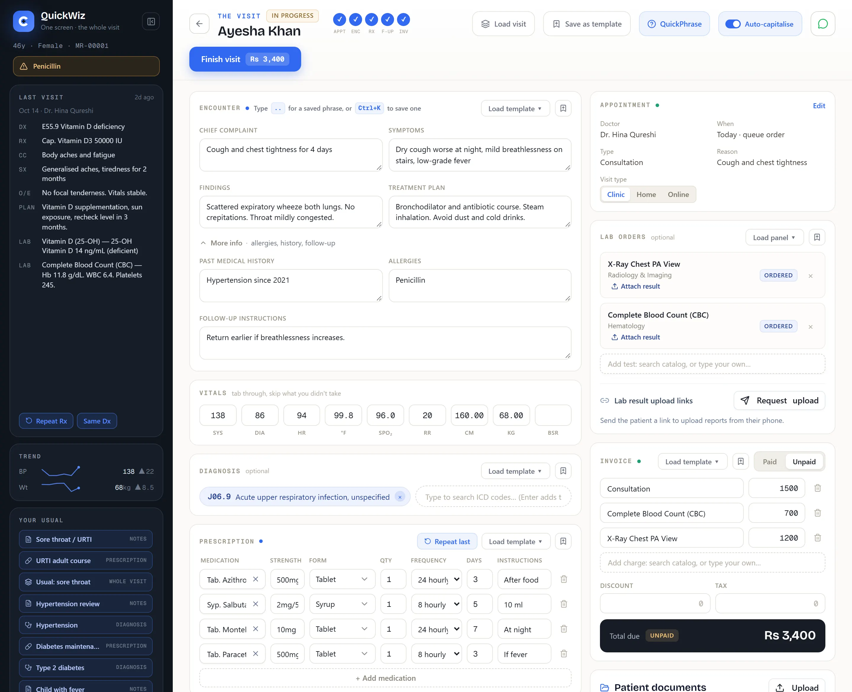The height and width of the screenshot is (692, 852).
Task: Click the back arrow beside Ayesha Khan
Action: coord(199,24)
